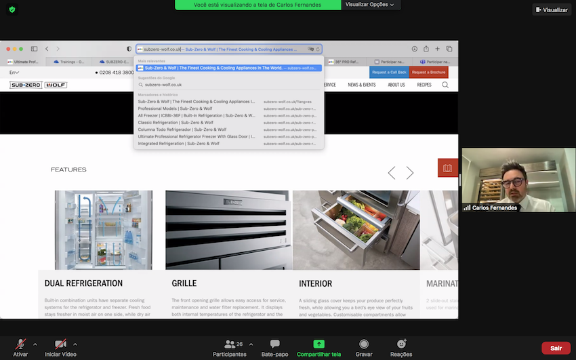Click GRILLE feature heading
This screenshot has width=576, height=360.
[x=184, y=283]
